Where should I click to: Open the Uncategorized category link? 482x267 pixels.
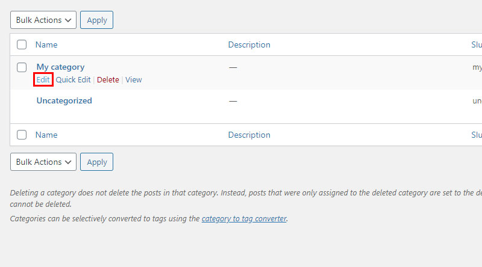pos(64,100)
